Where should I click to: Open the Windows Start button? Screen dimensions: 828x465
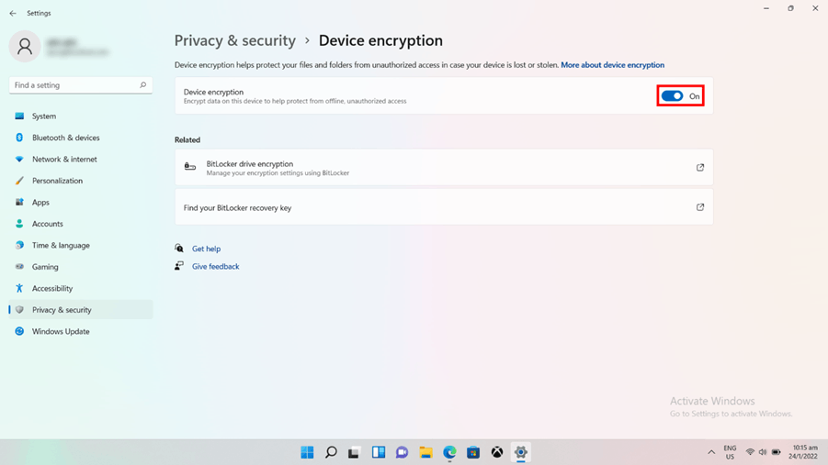(x=307, y=452)
